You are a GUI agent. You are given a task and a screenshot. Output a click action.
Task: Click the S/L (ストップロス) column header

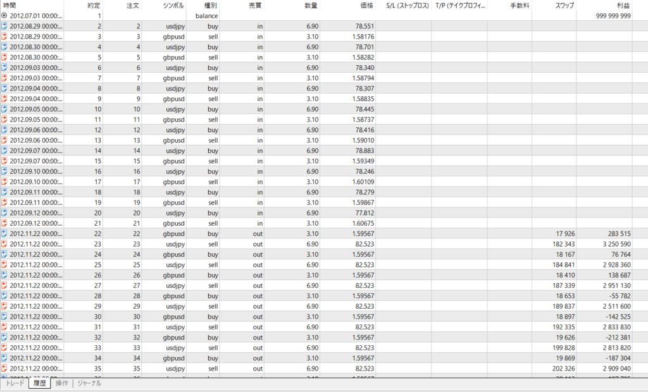click(405, 5)
